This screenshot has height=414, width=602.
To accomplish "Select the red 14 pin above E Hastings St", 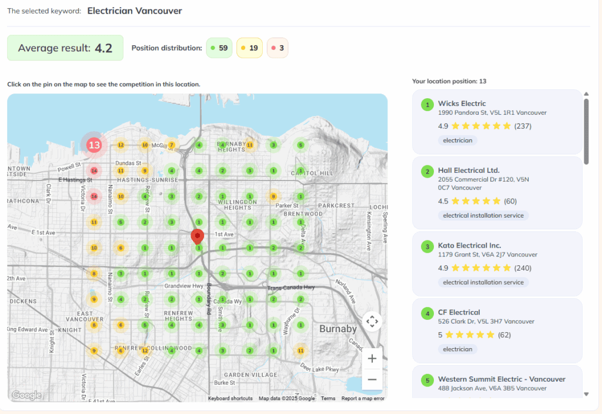I will [93, 171].
